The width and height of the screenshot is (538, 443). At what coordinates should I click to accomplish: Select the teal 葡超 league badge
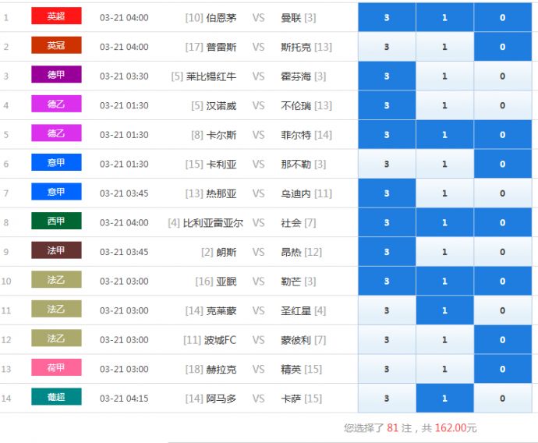click(x=56, y=398)
